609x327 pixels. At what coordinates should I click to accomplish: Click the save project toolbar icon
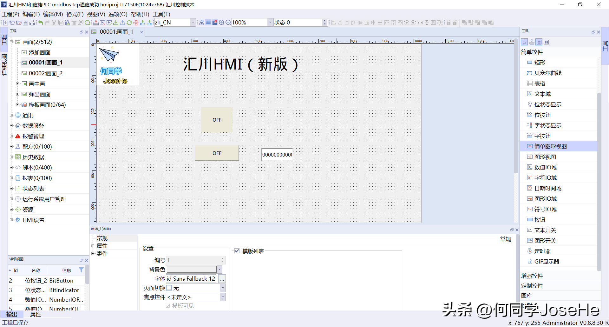(x=25, y=23)
